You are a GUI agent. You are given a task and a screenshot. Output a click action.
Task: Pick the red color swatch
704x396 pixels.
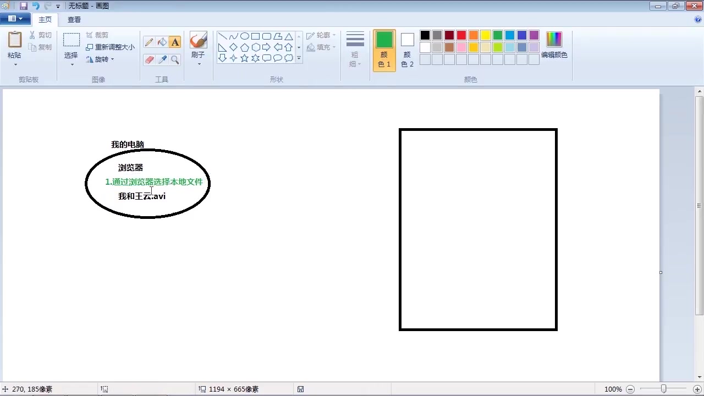pos(461,35)
